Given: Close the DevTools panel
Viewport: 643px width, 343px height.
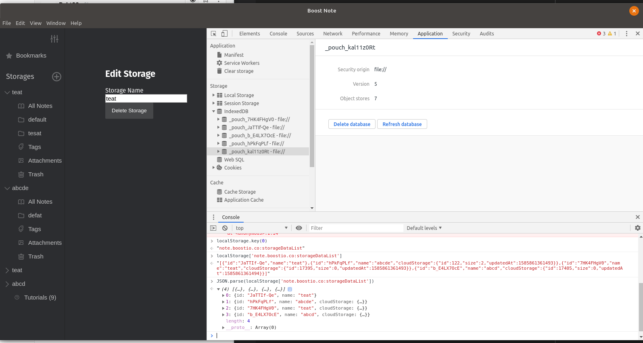Looking at the screenshot, I should 638,34.
